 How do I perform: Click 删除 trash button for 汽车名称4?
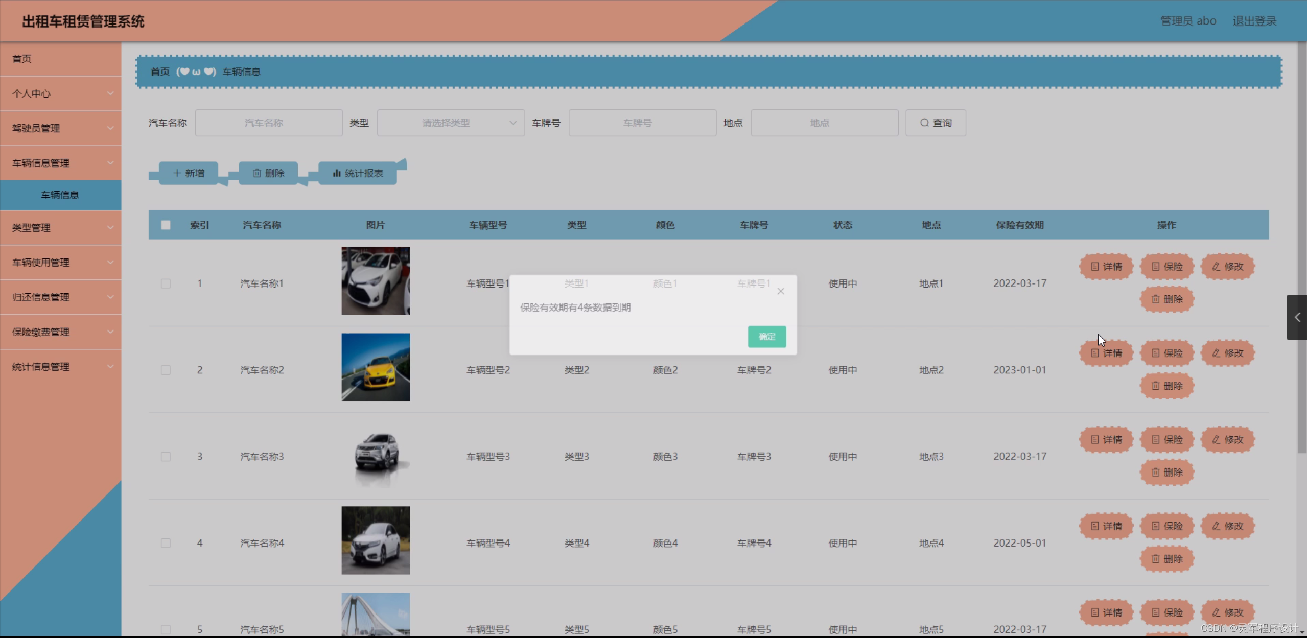1167,558
